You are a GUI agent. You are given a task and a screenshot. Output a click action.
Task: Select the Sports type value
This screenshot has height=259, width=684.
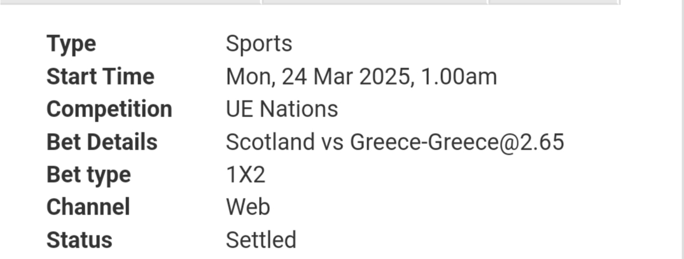[x=259, y=44]
